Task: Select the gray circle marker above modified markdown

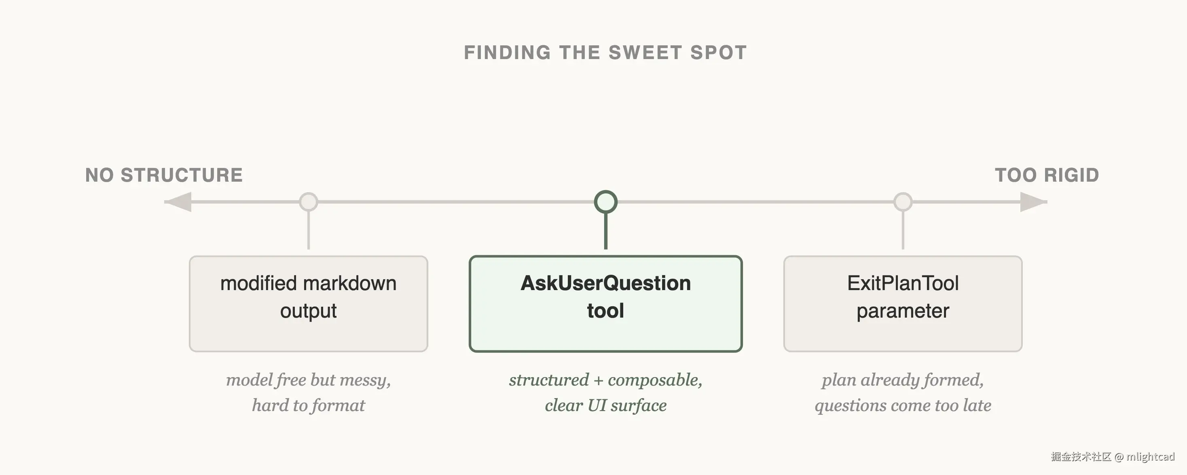Action: (x=308, y=202)
